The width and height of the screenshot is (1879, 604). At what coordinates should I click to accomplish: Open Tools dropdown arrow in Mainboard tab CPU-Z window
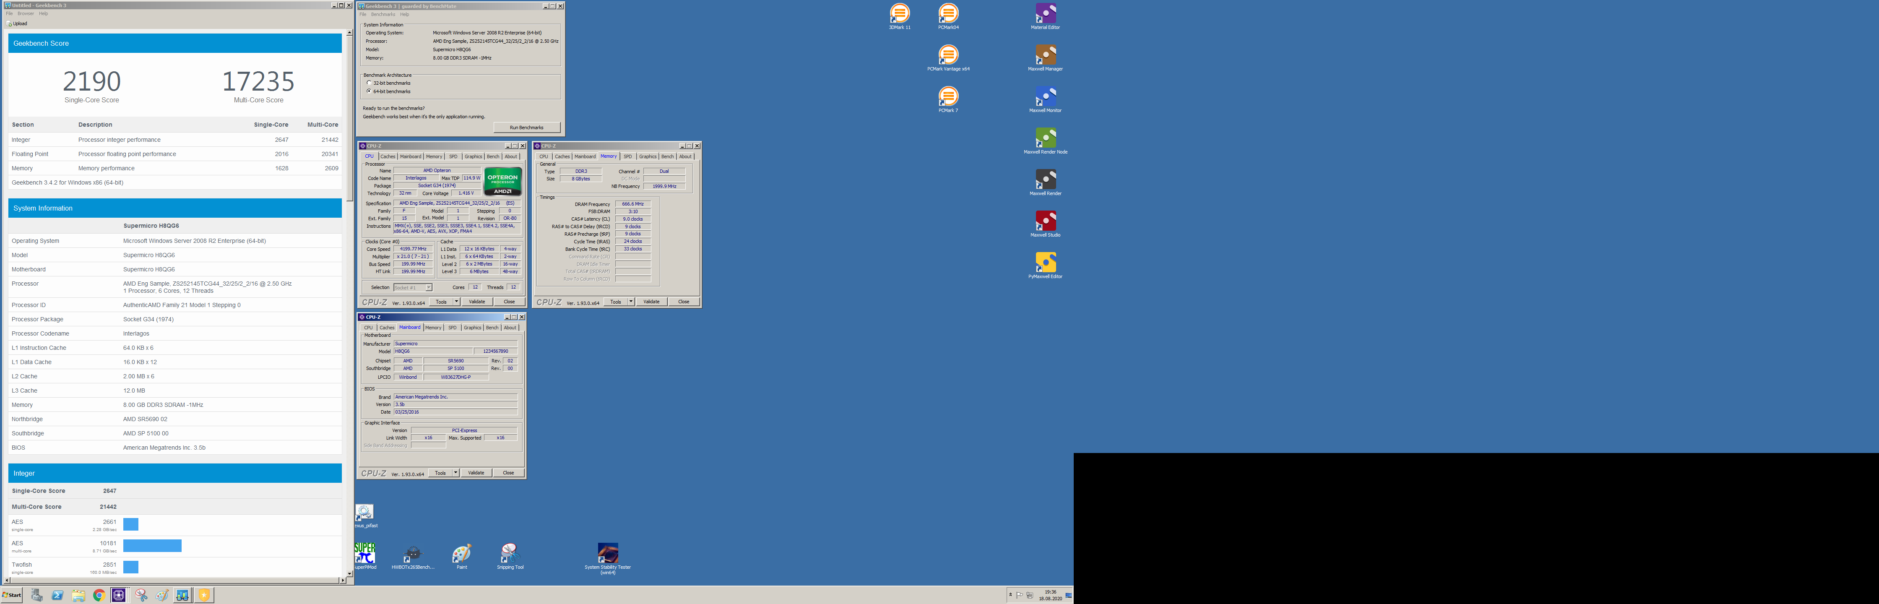pos(456,473)
